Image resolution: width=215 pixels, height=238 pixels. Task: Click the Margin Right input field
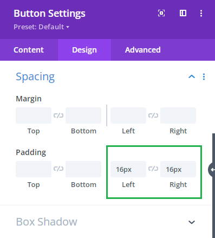click(x=178, y=115)
